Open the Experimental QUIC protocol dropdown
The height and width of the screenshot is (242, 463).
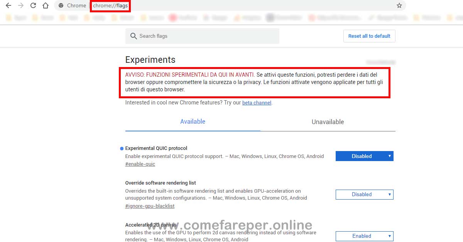pos(364,156)
